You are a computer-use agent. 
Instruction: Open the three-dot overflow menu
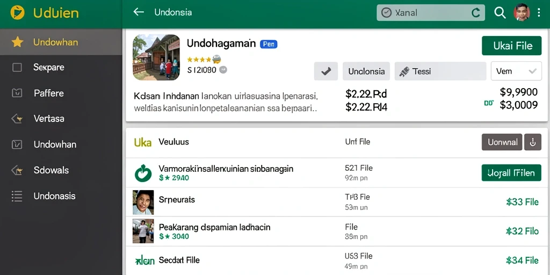coord(539,13)
